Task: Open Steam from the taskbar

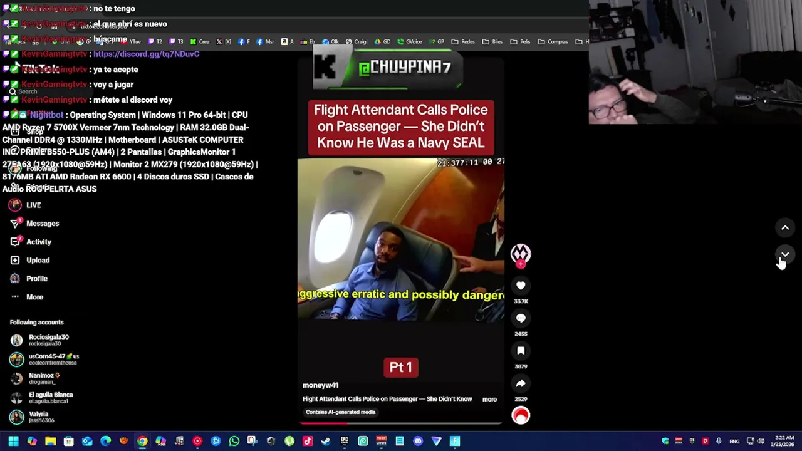Action: coord(326,441)
